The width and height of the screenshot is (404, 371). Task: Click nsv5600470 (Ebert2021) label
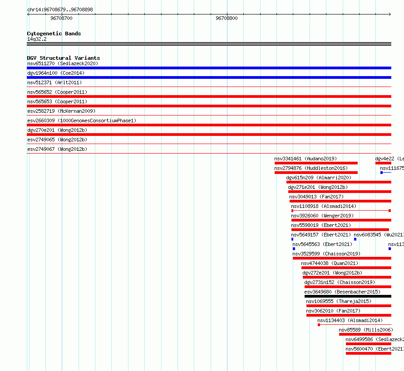[x=375, y=349]
